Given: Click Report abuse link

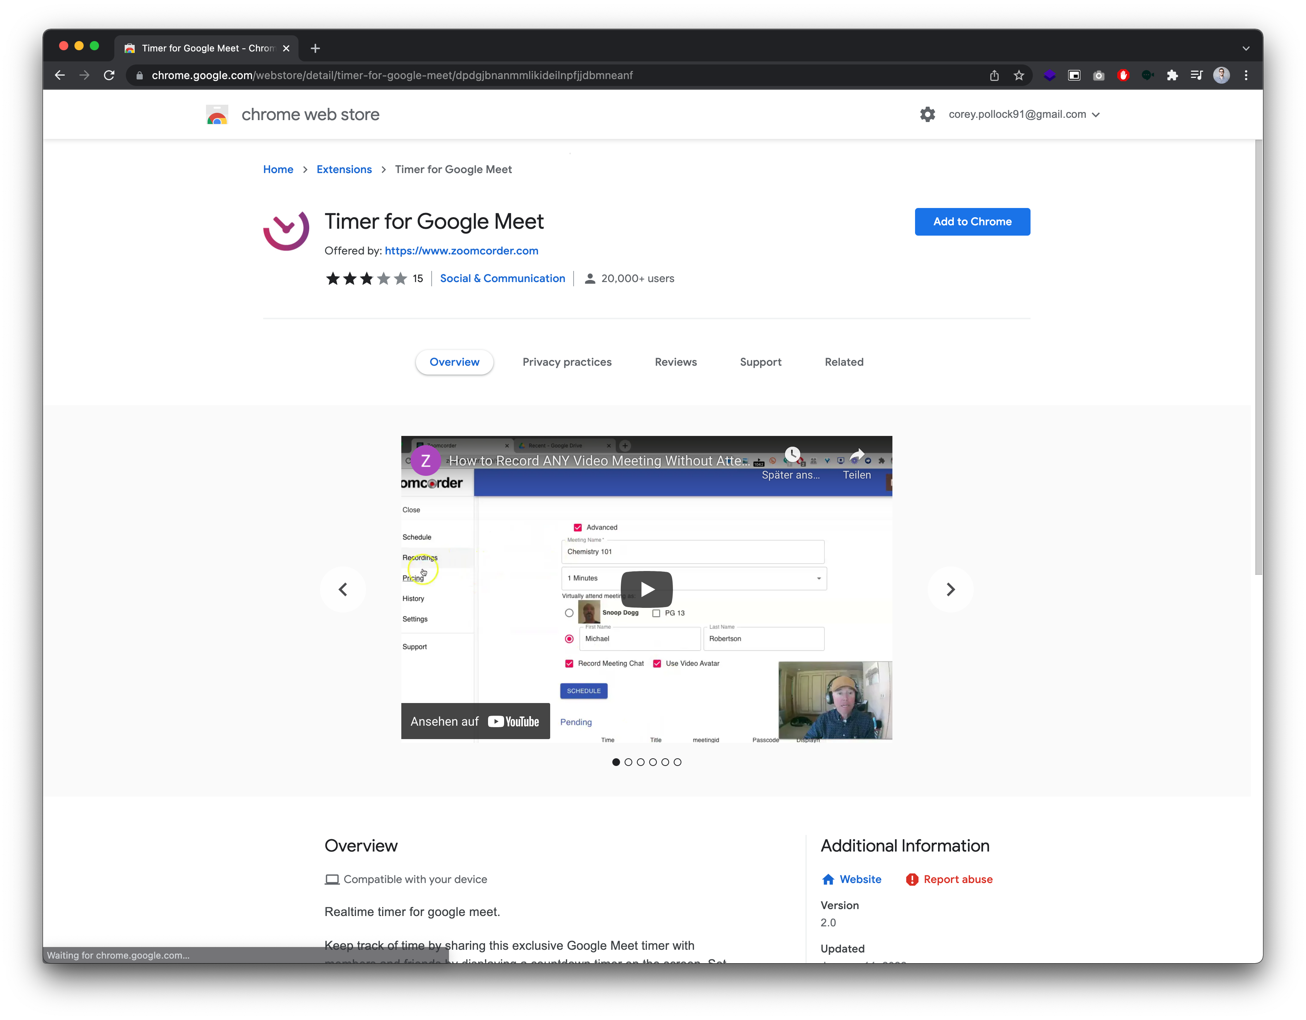Looking at the screenshot, I should point(949,880).
